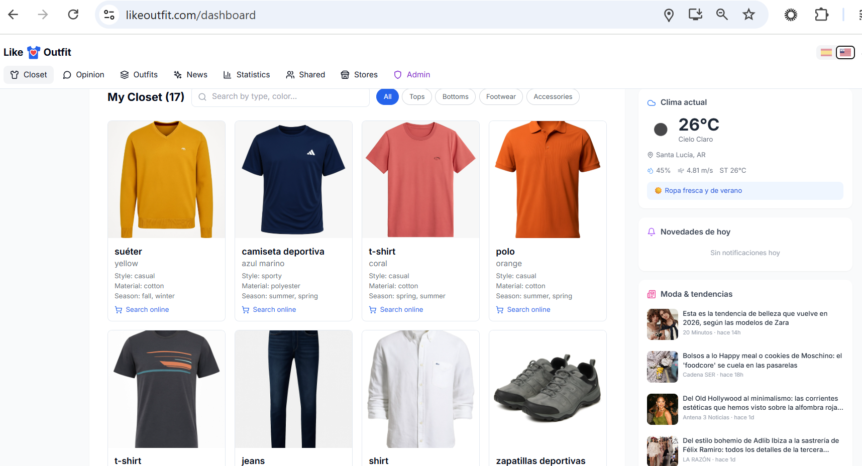
Task: Click the Shared people icon
Action: coord(290,74)
